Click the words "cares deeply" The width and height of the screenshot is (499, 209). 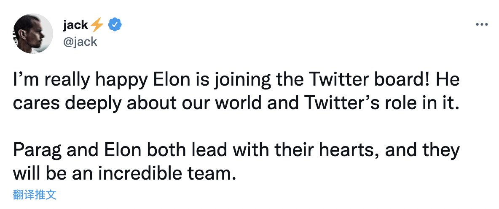(x=64, y=104)
